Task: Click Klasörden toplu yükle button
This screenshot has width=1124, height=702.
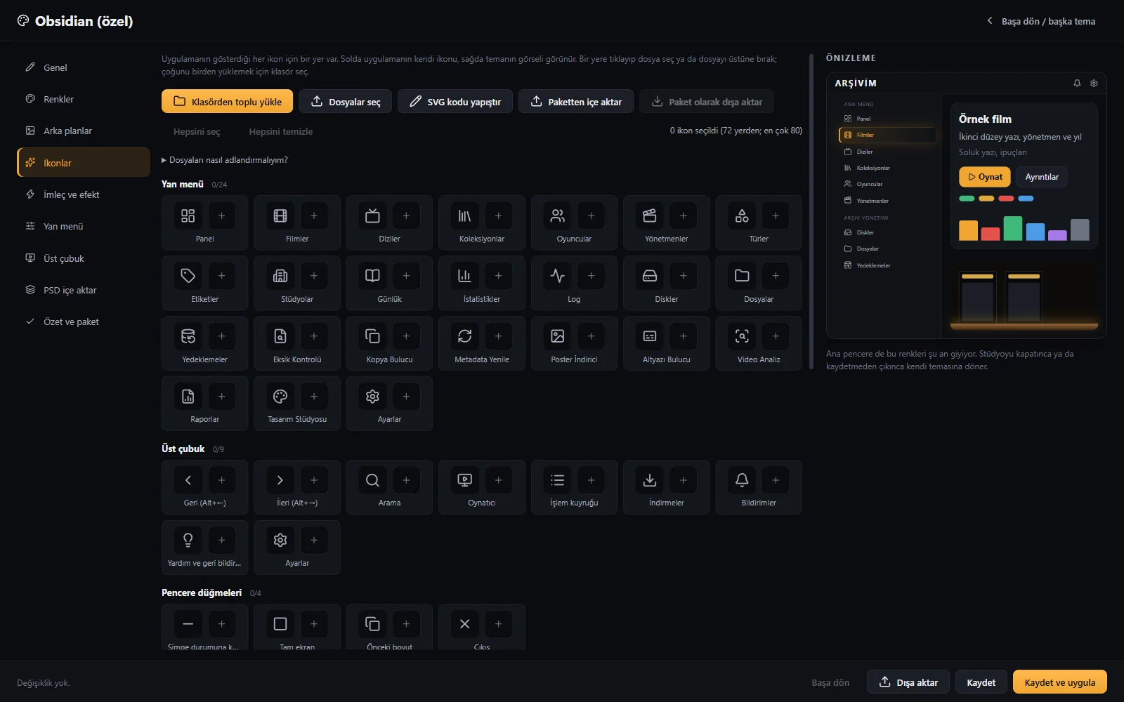Action: [227, 101]
